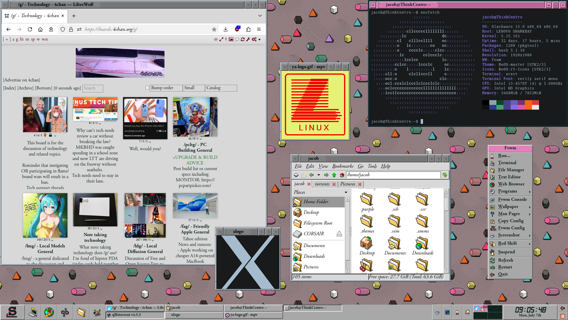Click the Archive link on /g/
The image size is (568, 320).
click(x=25, y=88)
